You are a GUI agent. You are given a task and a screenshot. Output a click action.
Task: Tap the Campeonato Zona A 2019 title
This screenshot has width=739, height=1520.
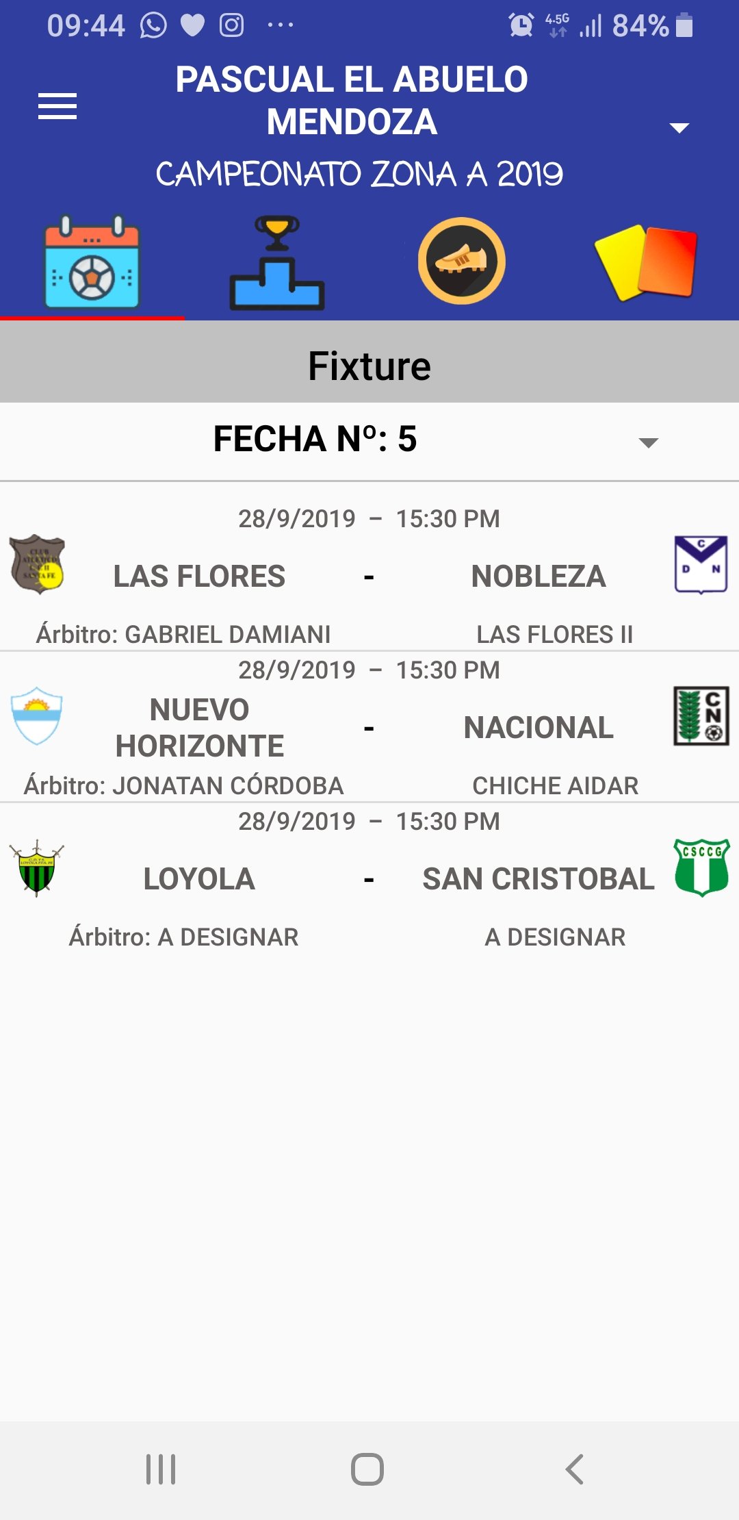tap(359, 174)
